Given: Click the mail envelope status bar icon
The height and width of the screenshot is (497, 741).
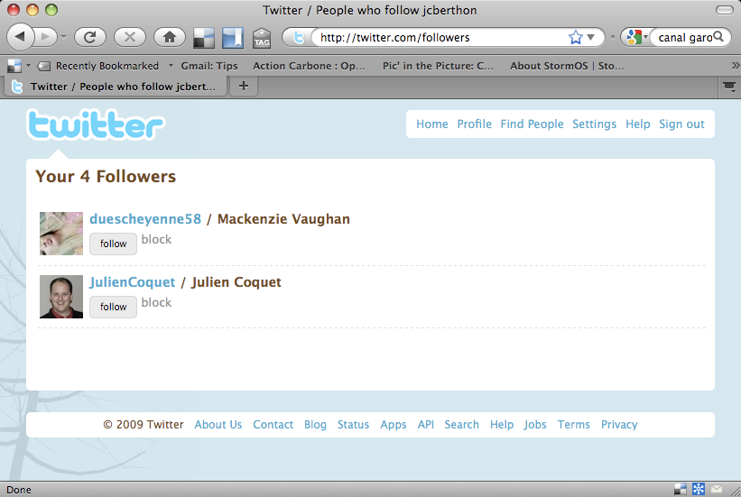Looking at the screenshot, I should (x=717, y=489).
